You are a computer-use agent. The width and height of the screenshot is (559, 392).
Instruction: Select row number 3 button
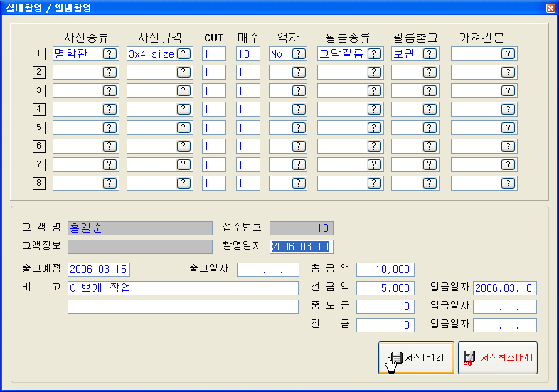coord(39,91)
